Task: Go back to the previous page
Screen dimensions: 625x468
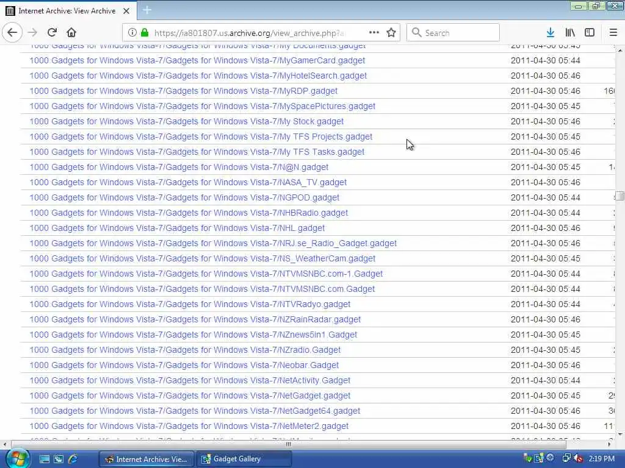Action: (12, 32)
